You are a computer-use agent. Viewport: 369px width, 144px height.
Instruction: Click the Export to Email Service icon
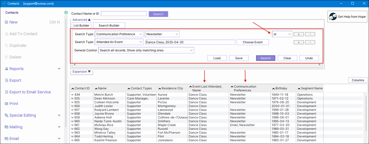6,92
